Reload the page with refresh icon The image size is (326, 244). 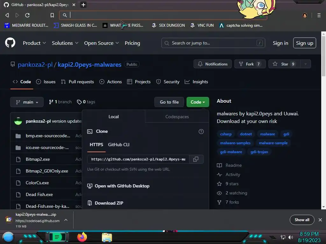[27, 15]
